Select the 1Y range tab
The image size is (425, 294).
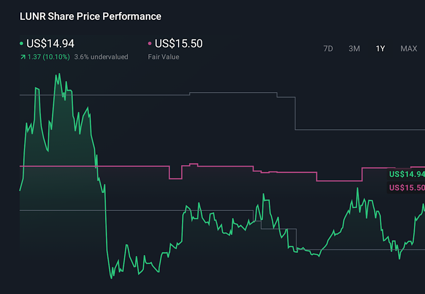380,49
